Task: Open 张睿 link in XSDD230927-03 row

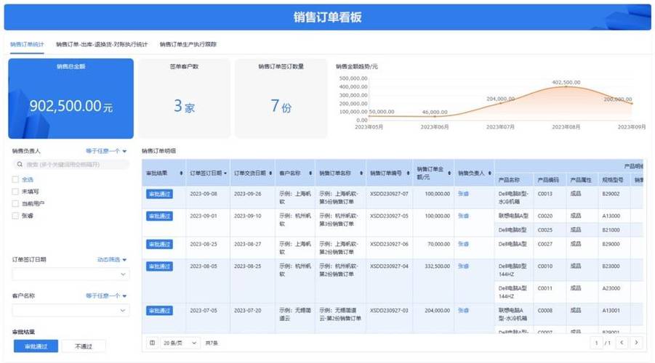Action: click(463, 311)
